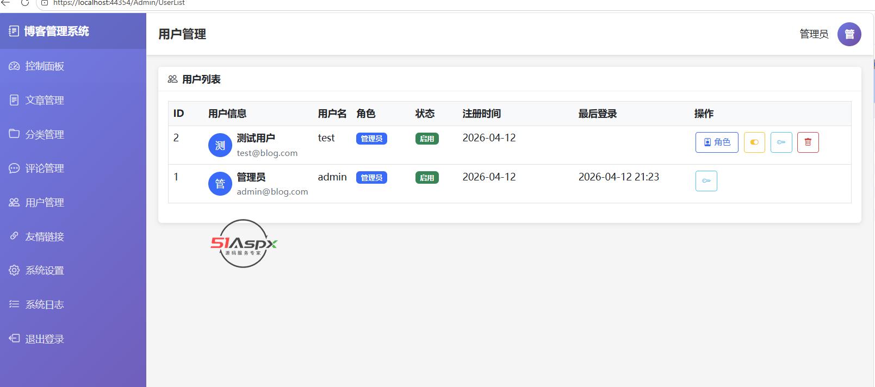Delete test user with trash icon
875x387 pixels.
pos(808,142)
